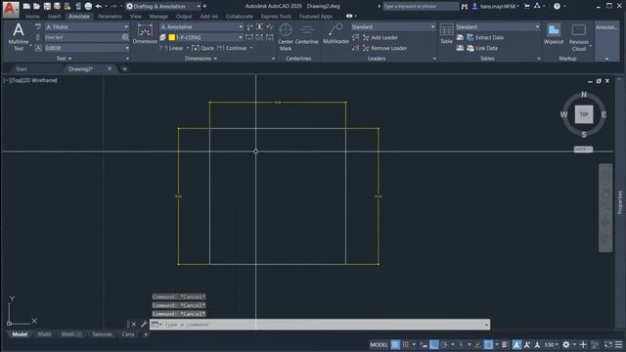
Task: Switch to the Insert ribbon tab
Action: 55,17
